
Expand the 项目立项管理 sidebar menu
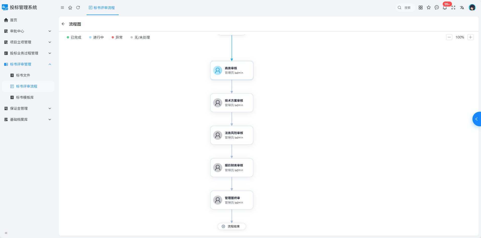[28, 42]
